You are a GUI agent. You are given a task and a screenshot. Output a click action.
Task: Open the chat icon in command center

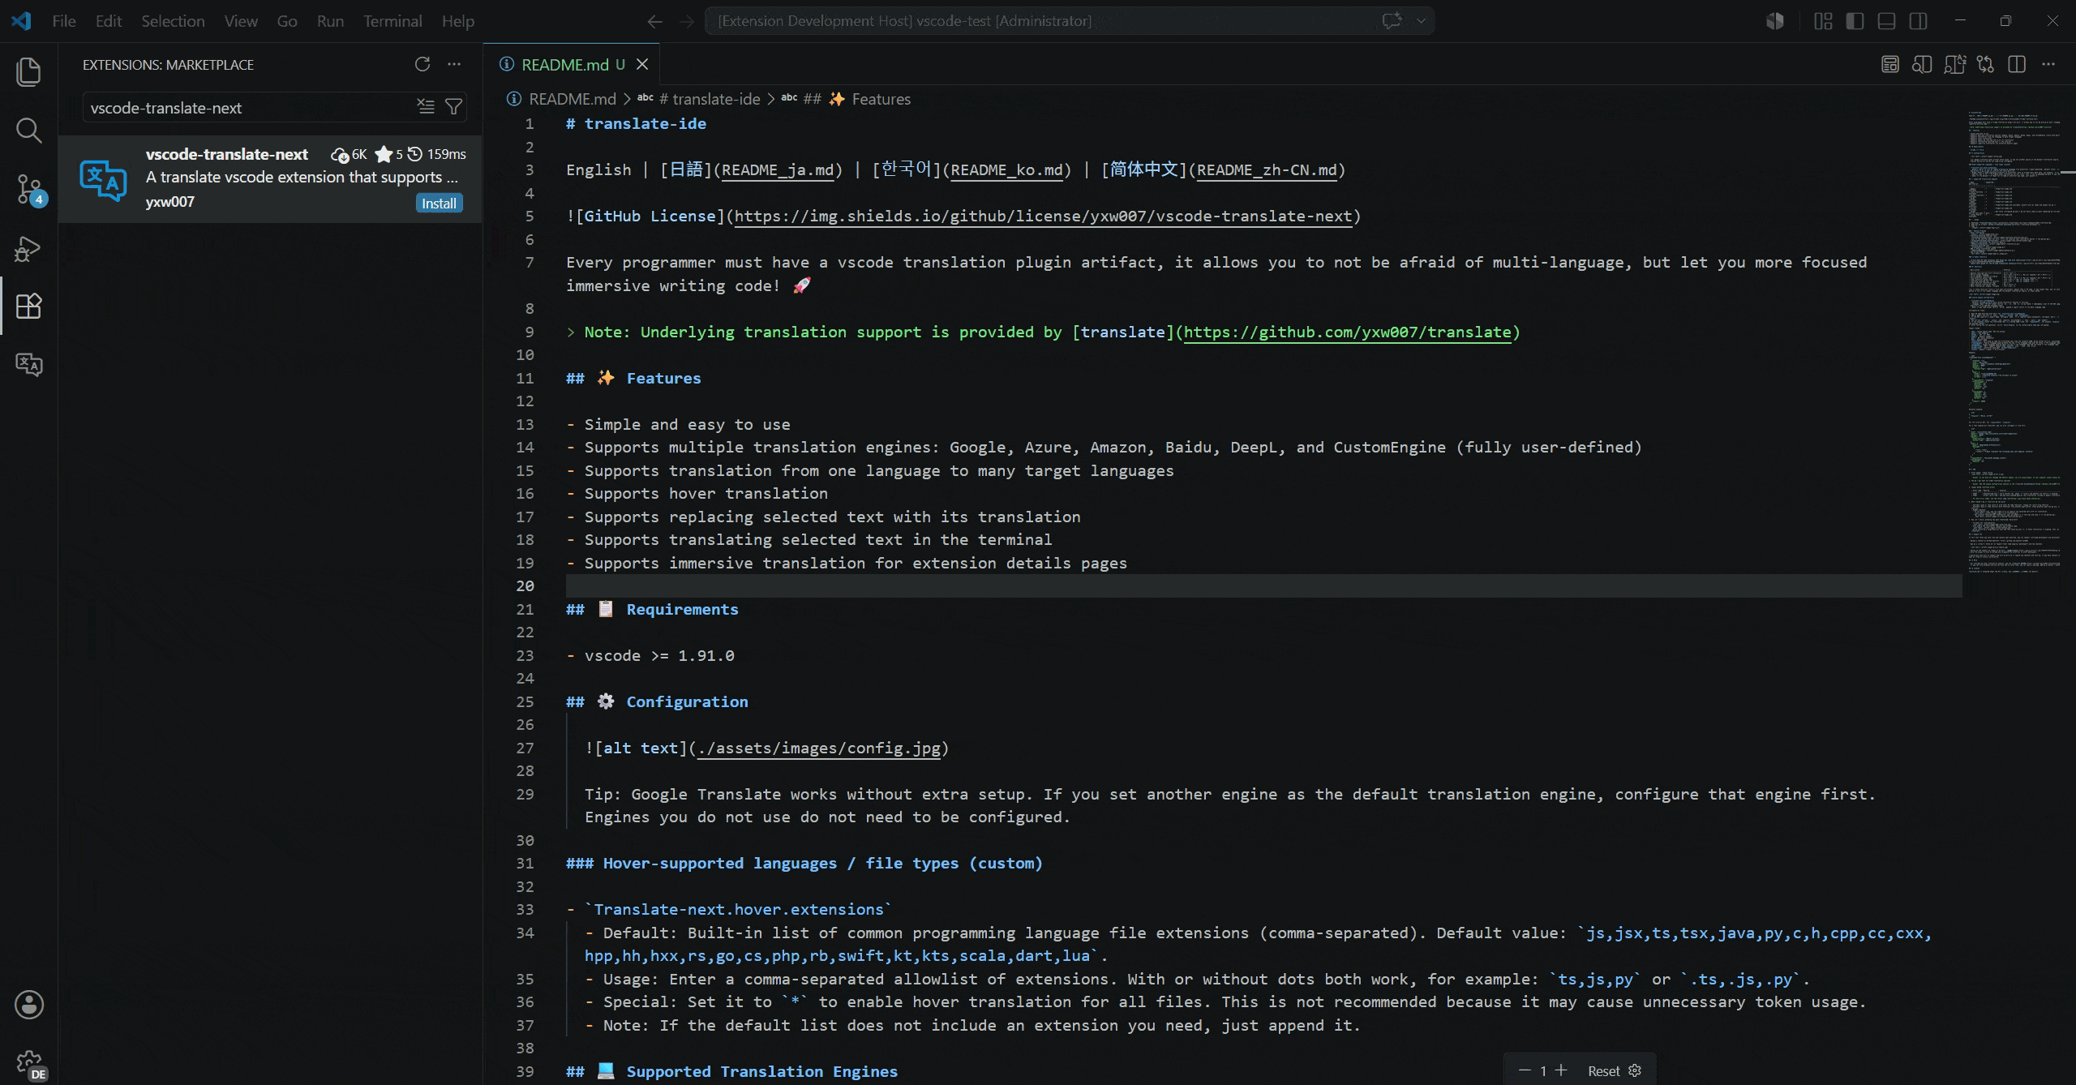(1392, 21)
